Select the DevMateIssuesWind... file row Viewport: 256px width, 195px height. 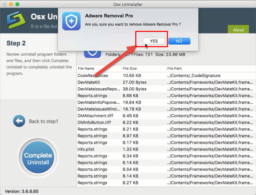click(166, 109)
